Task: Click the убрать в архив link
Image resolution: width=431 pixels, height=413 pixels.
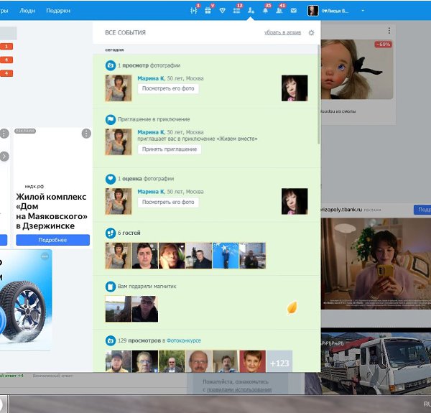Action: 282,32
